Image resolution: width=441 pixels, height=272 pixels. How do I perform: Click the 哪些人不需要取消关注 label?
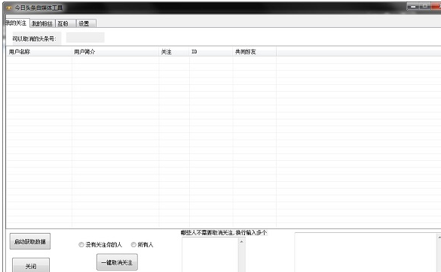[x=224, y=232]
